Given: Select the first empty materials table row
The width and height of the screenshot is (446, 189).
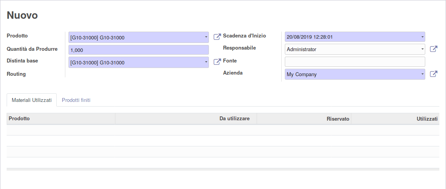Looking at the screenshot, I should pyautogui.click(x=223, y=130).
